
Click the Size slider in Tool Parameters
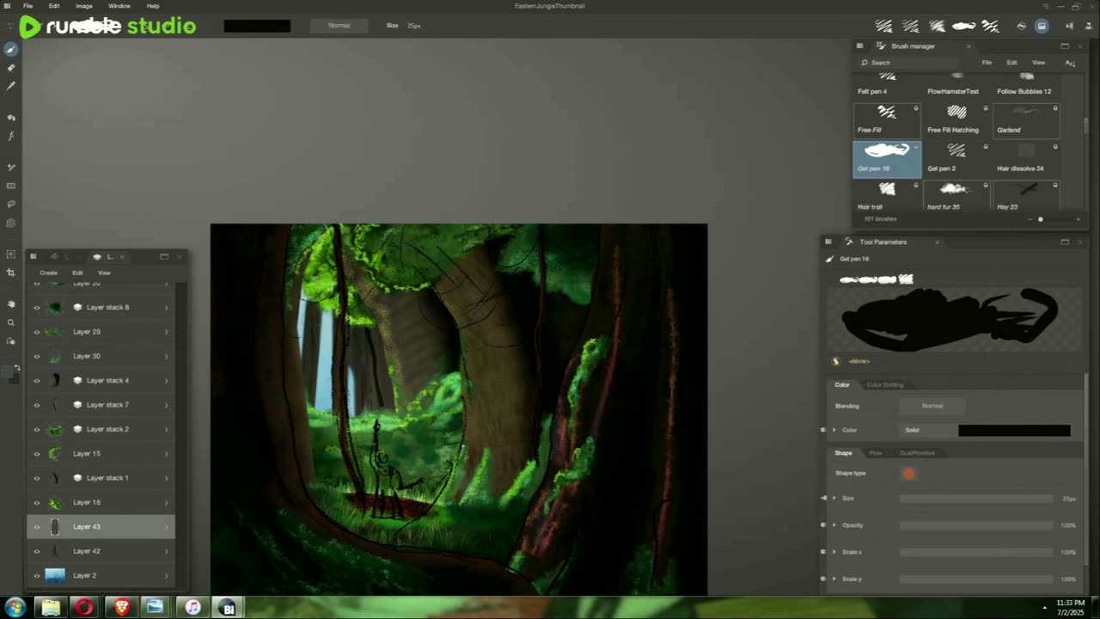tap(976, 499)
